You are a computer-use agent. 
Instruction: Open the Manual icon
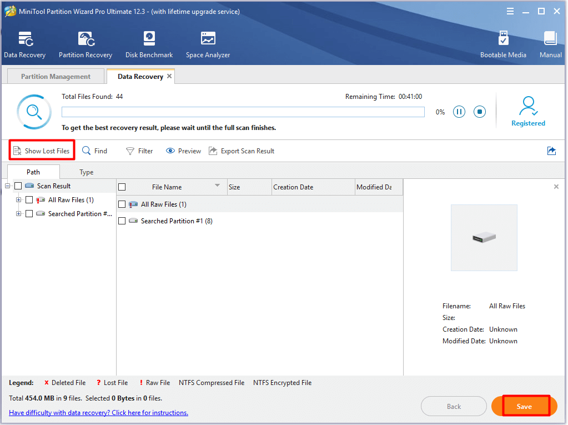click(550, 38)
